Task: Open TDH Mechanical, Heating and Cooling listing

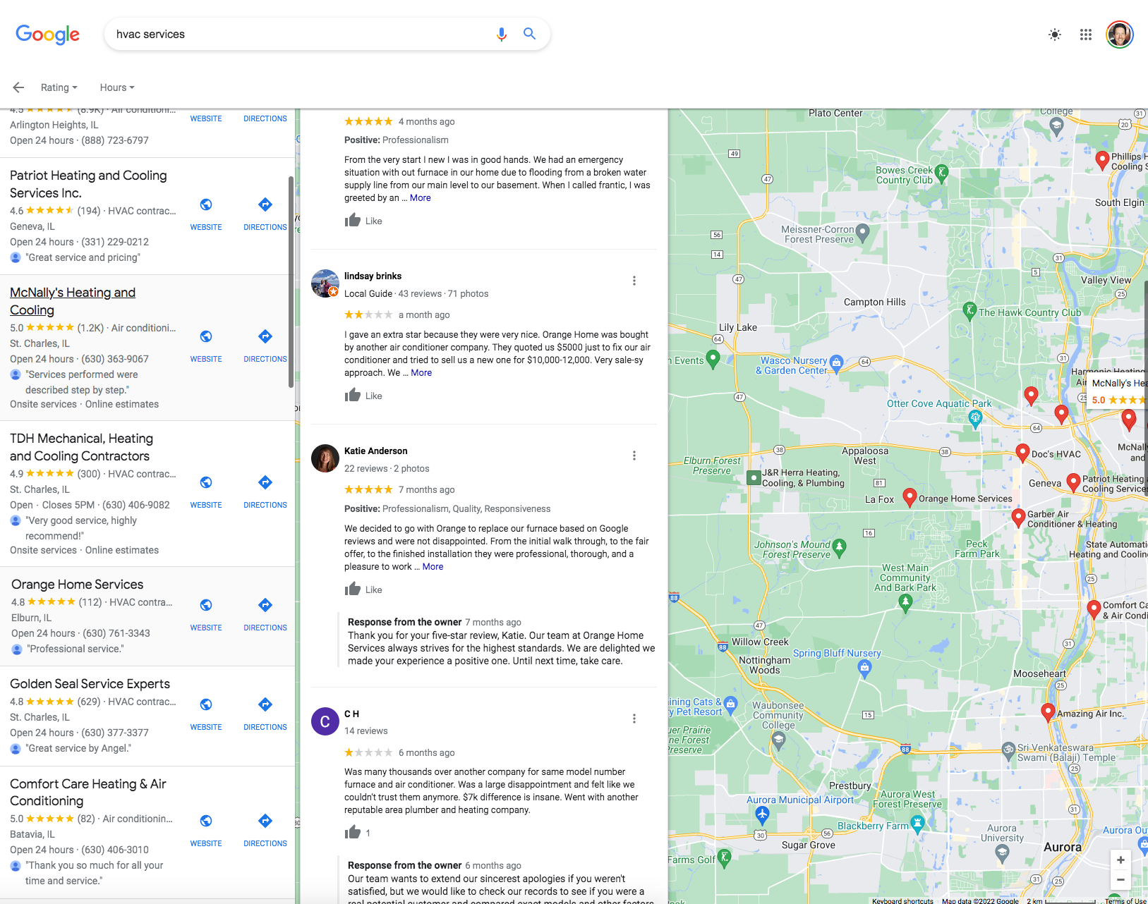Action: (x=81, y=447)
